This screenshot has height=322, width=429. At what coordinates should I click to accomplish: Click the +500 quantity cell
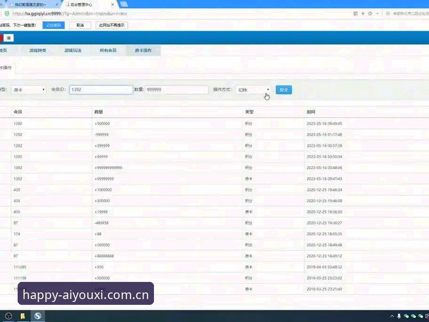coord(99,267)
